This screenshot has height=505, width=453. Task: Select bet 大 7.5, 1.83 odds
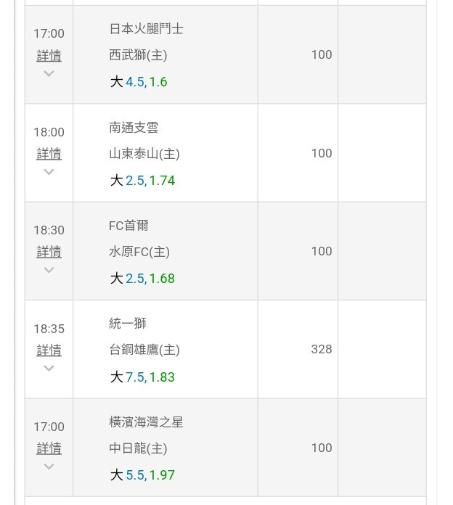(142, 377)
